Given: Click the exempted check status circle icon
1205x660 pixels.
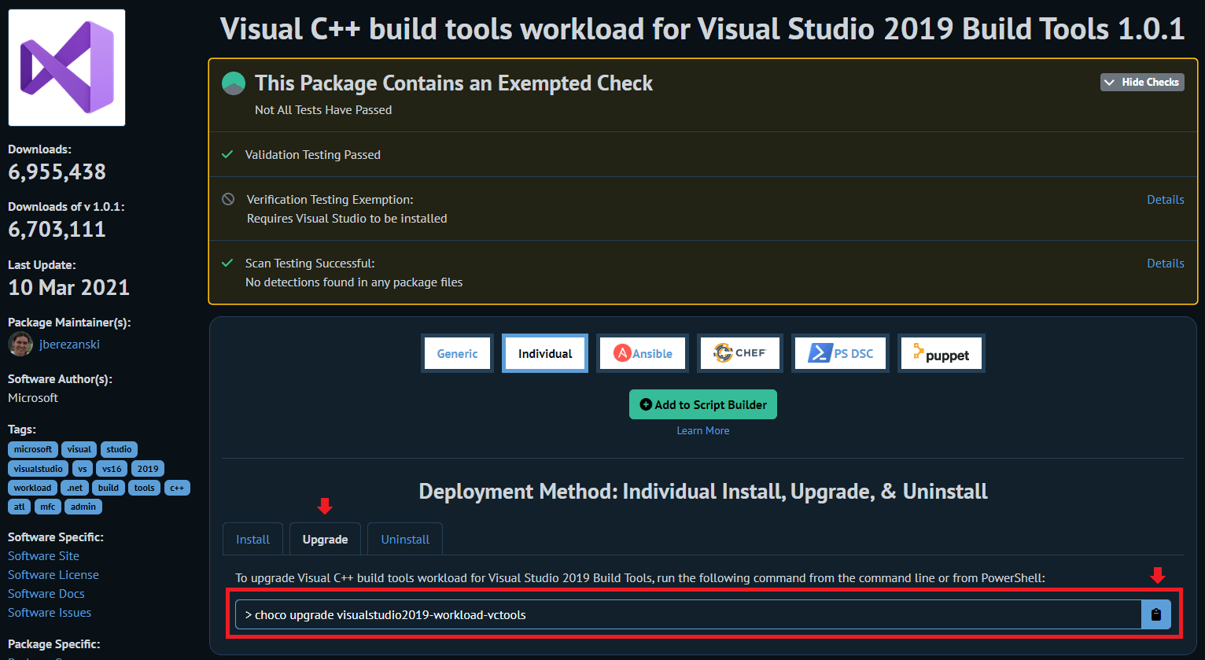Looking at the screenshot, I should tap(234, 83).
